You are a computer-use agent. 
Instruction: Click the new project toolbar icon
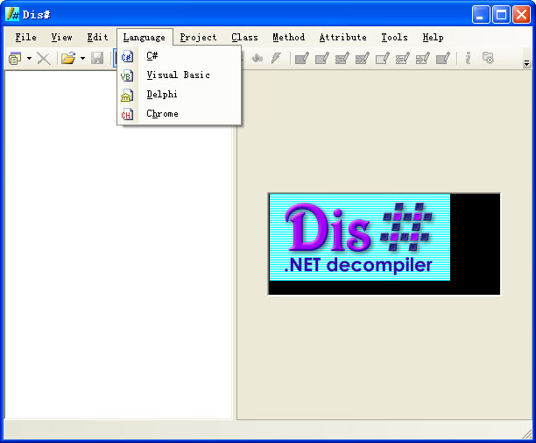pos(15,59)
